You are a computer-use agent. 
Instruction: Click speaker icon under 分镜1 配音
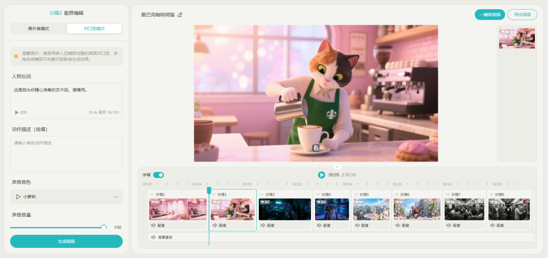tap(153, 226)
